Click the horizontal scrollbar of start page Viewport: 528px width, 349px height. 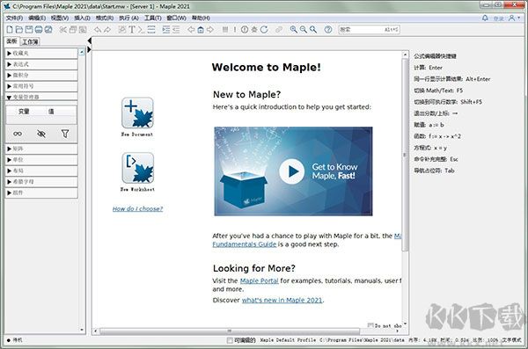tap(230, 331)
